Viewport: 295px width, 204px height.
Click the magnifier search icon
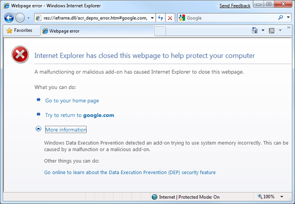click(x=281, y=18)
